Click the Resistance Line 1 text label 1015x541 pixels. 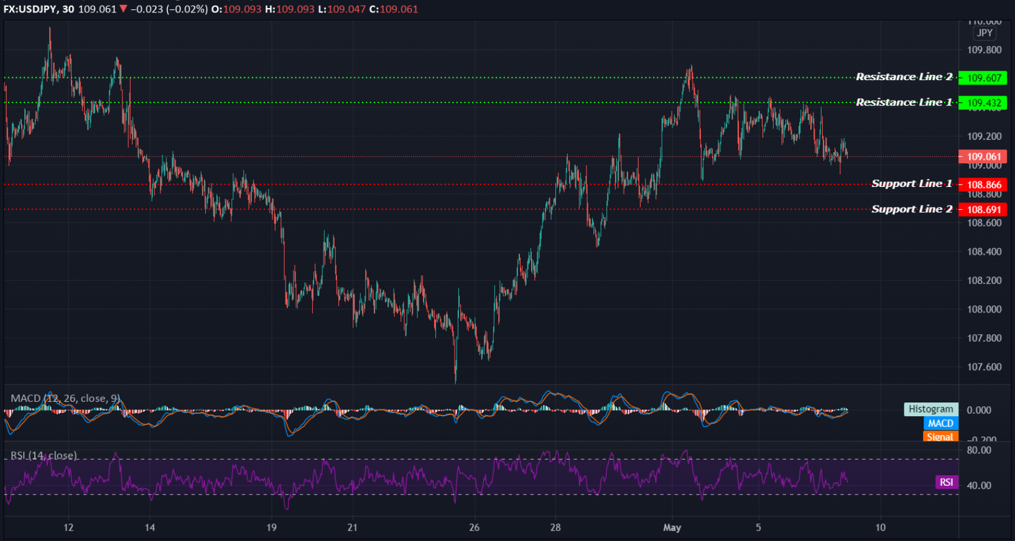tap(904, 102)
